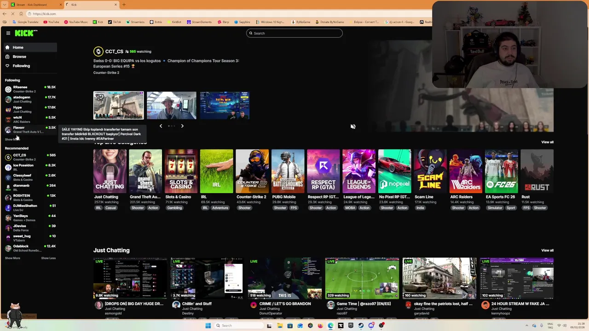The width and height of the screenshot is (589, 331).
Task: Open Steam from the taskbar
Action: pyautogui.click(x=361, y=325)
